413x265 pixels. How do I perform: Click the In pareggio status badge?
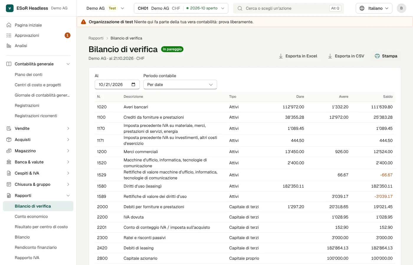(x=172, y=49)
